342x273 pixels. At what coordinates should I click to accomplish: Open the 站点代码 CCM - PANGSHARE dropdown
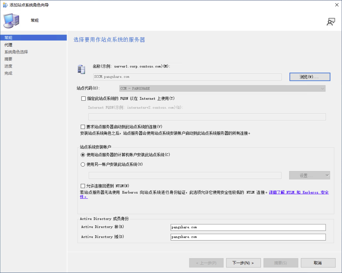tap(222, 88)
